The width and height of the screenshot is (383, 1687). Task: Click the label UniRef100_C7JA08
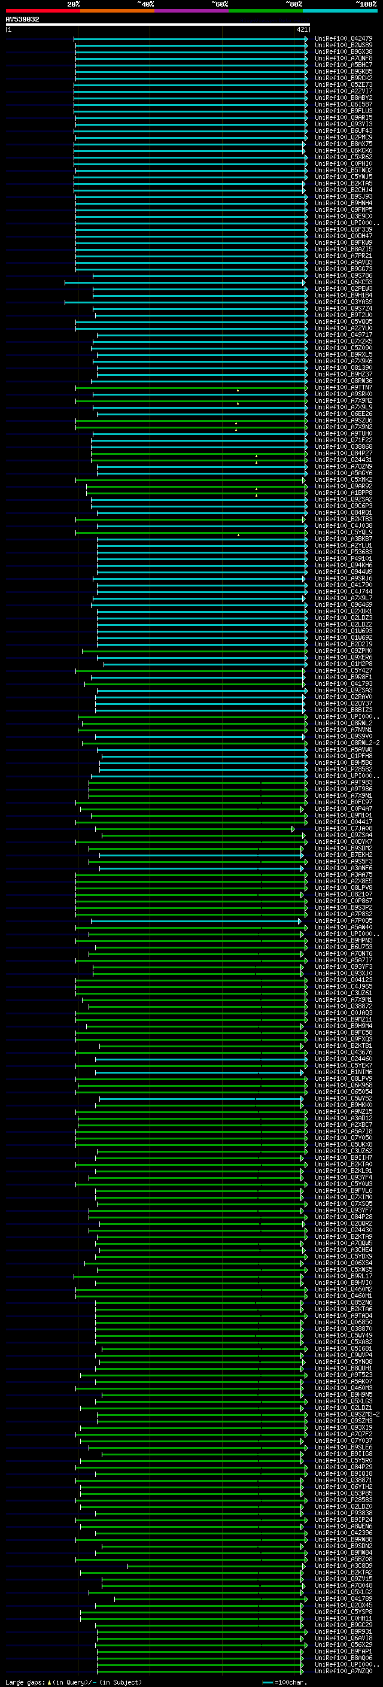coord(344,828)
